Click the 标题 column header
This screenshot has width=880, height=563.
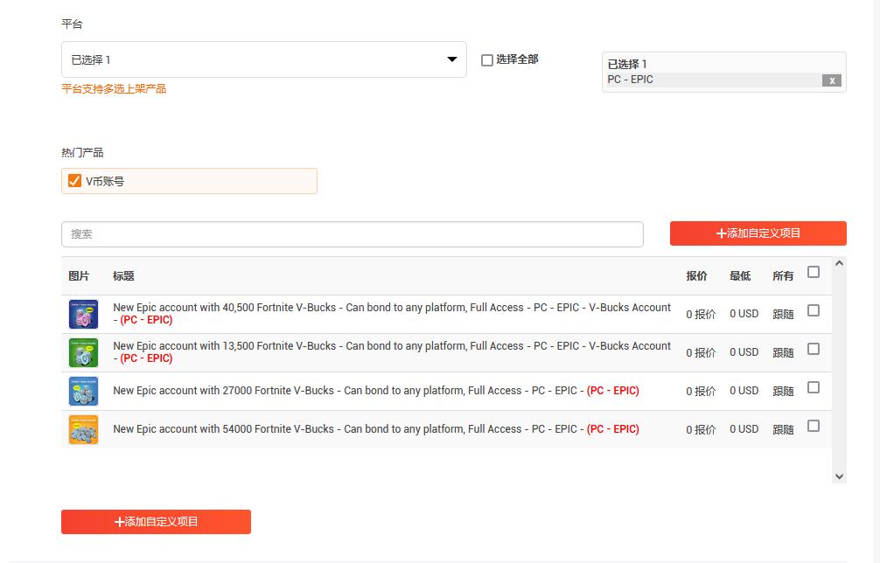(x=123, y=276)
